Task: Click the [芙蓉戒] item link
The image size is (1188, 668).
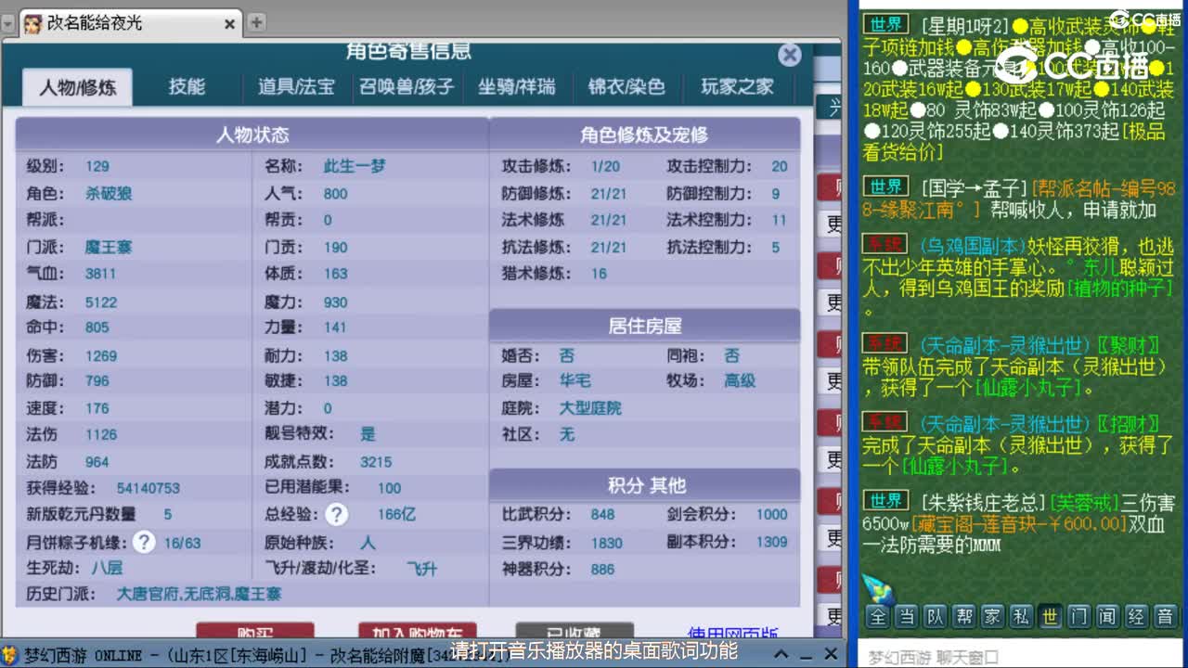Action: click(x=1084, y=503)
